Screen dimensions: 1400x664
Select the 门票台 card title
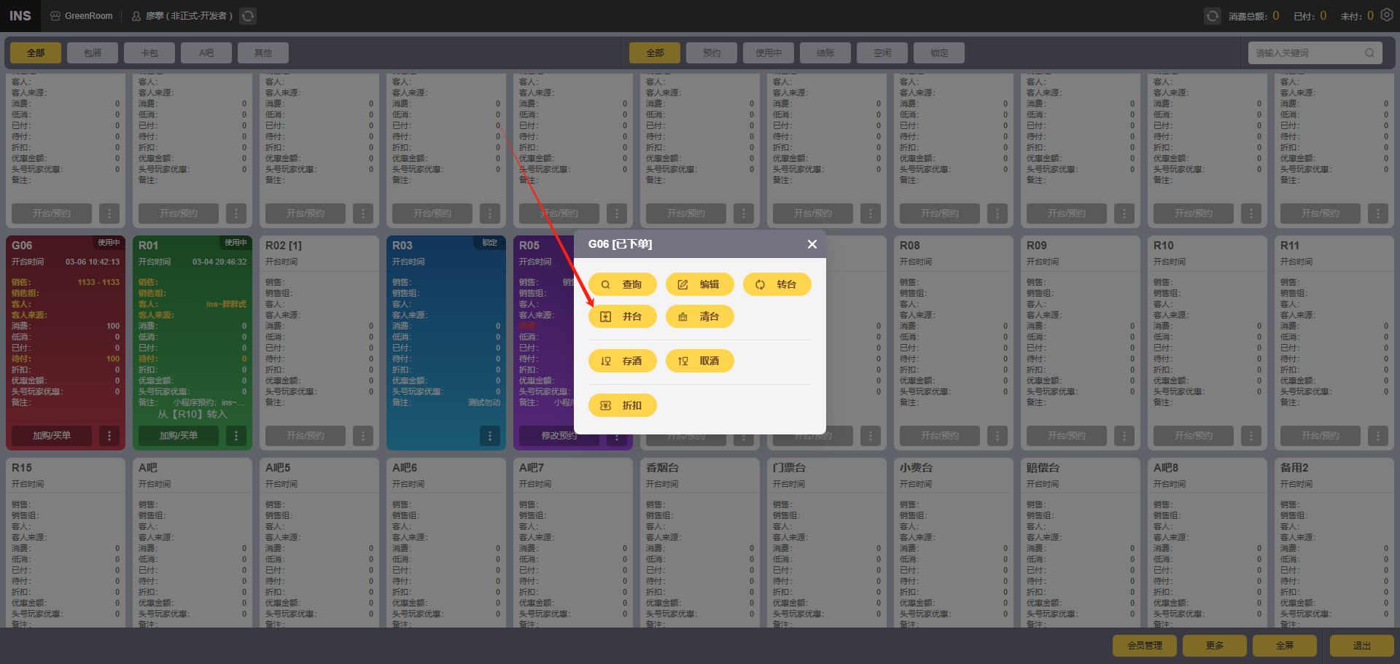[x=789, y=468]
